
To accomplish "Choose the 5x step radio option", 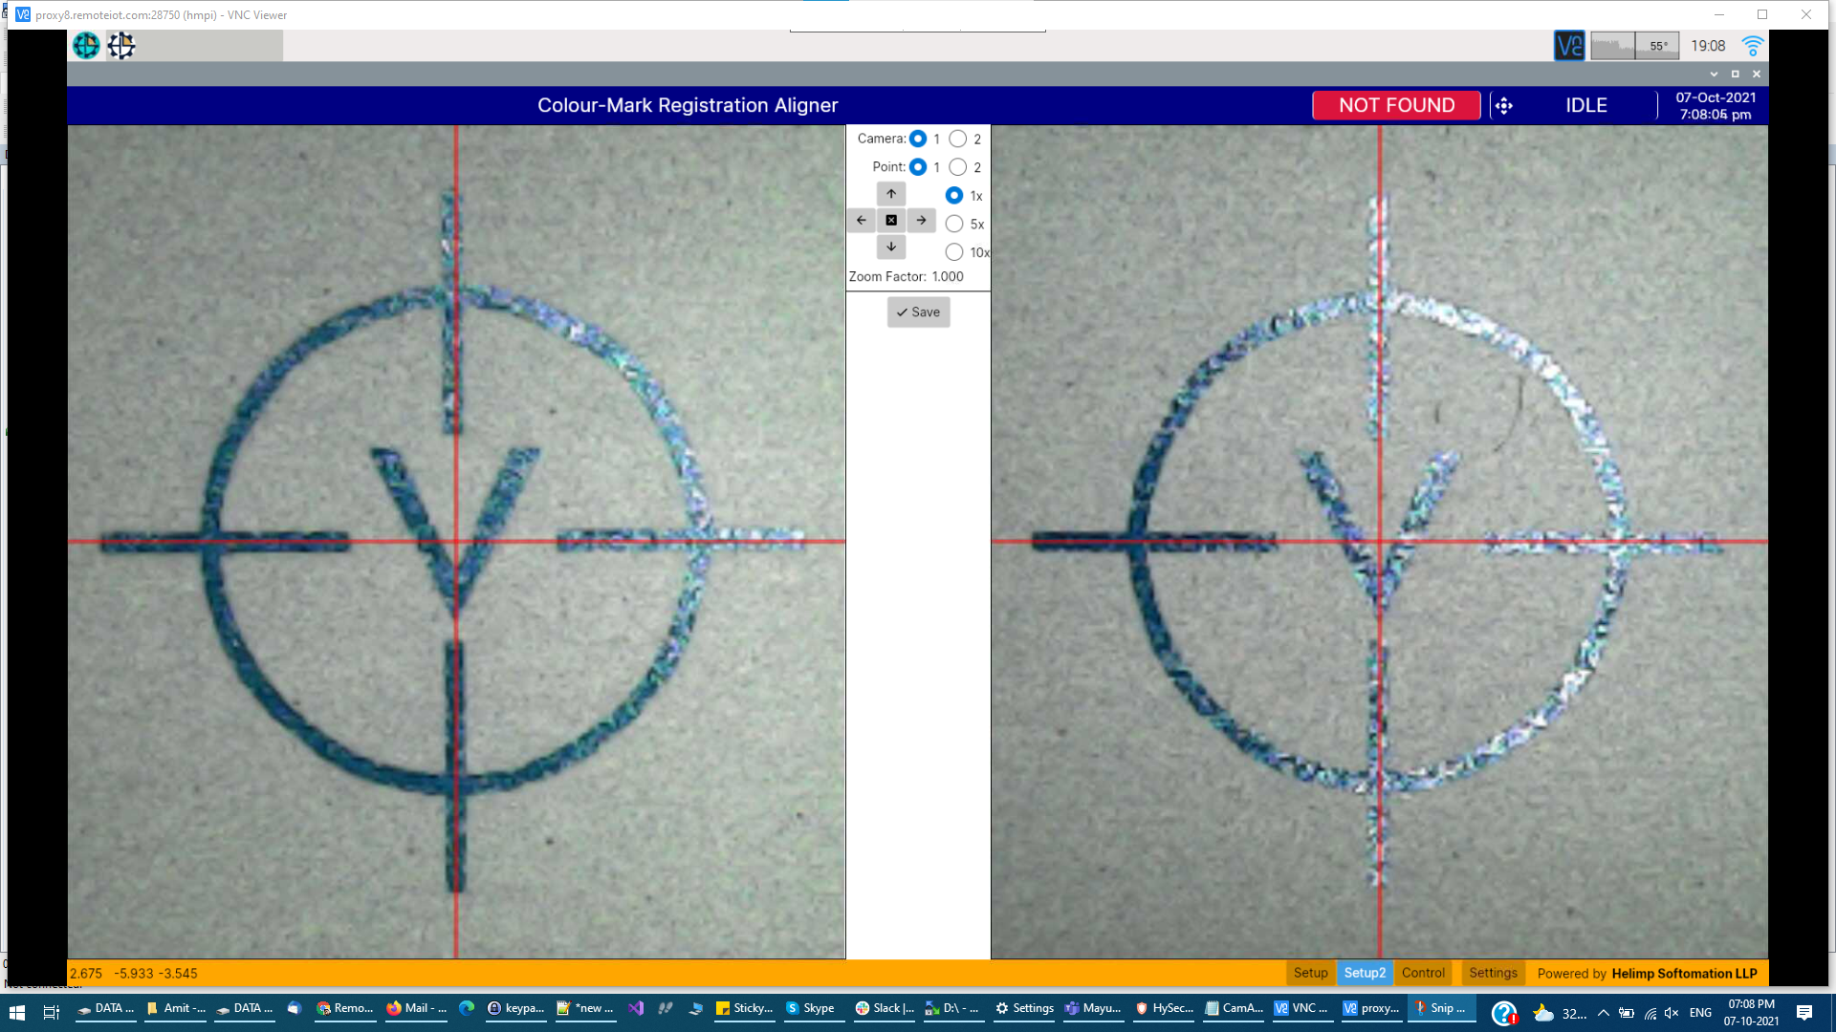I will [954, 224].
